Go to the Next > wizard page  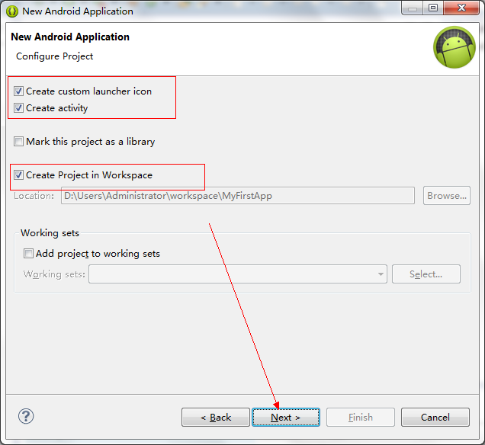pos(286,418)
